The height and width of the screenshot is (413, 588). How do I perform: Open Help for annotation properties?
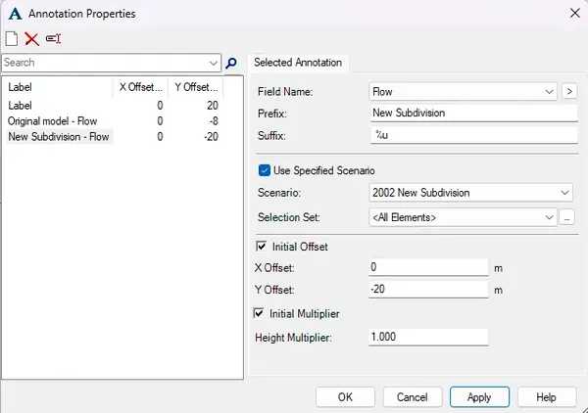point(547,397)
